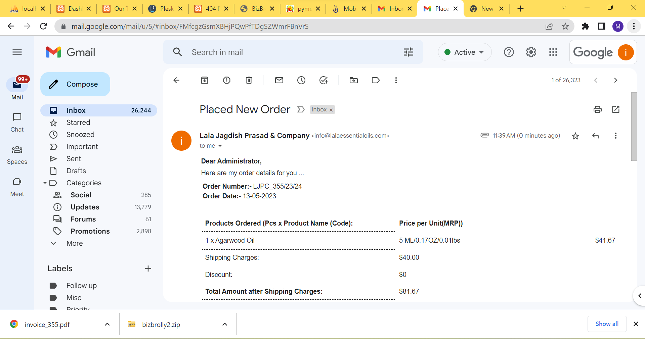This screenshot has width=645, height=339.
Task: Delete the Placed New Order email
Action: tap(249, 80)
